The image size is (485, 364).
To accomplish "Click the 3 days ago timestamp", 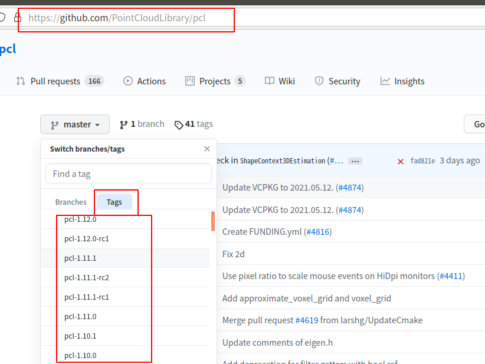I will coord(460,160).
